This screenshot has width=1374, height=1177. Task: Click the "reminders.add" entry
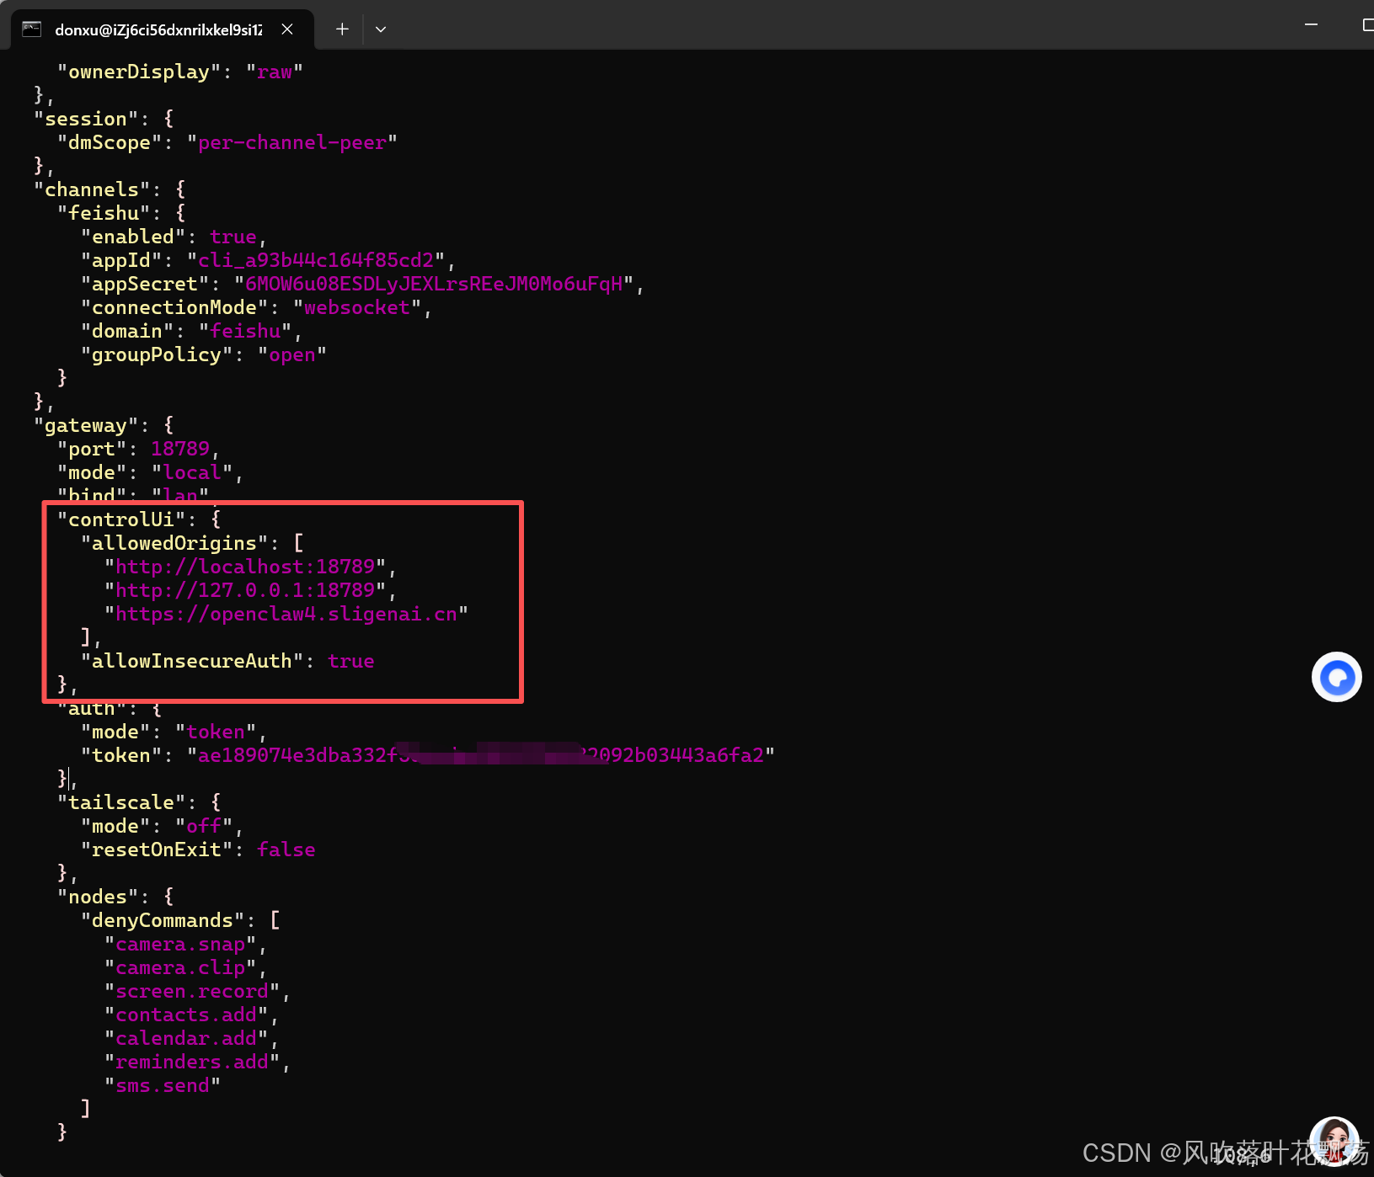coord(192,1062)
